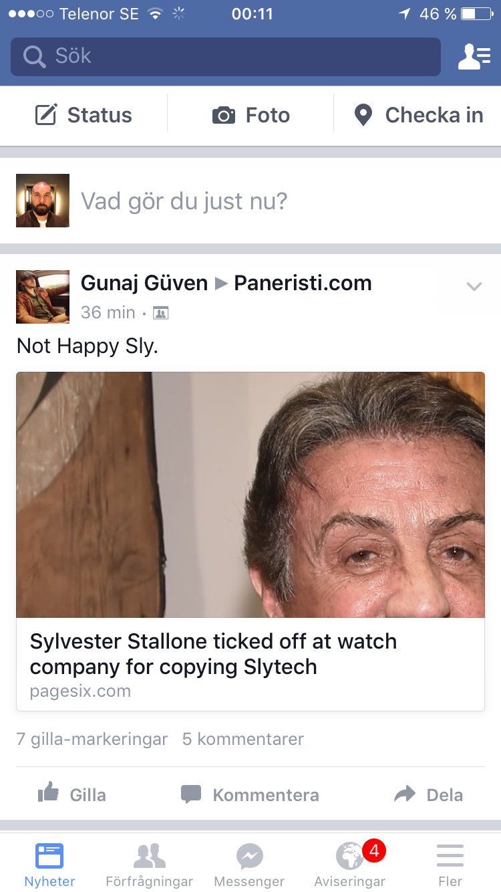This screenshot has height=892, width=501.
Task: Open the Fler hamburger menu
Action: point(450,855)
